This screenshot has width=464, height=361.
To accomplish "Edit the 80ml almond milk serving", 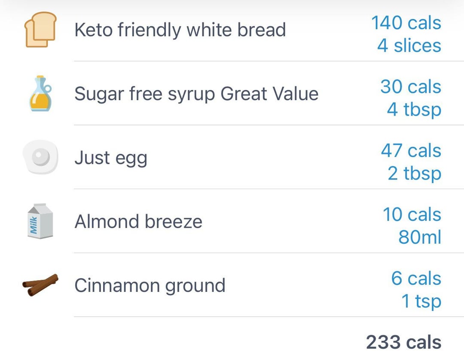I will 420,237.
